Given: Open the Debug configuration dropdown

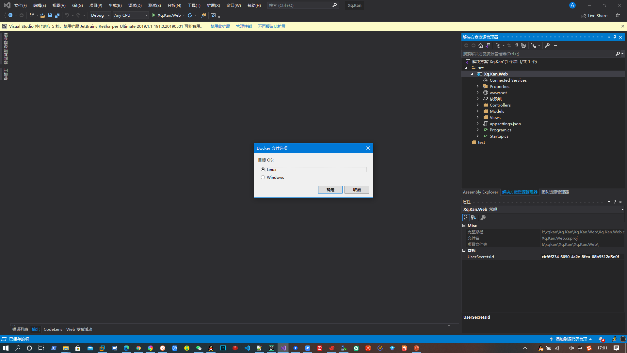Looking at the screenshot, I should tap(100, 15).
